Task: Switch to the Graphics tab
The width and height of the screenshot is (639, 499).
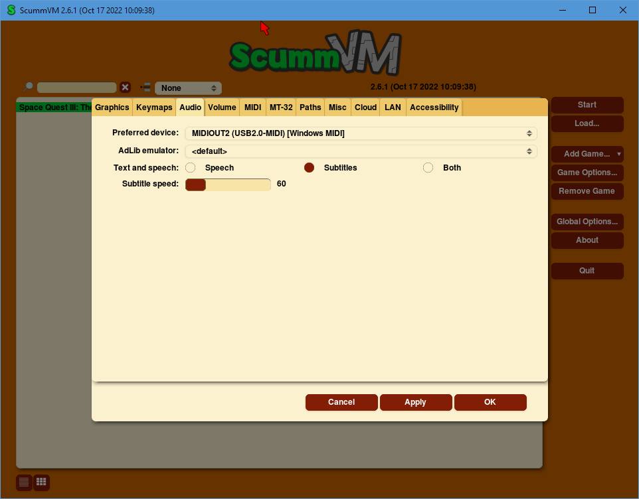Action: [112, 107]
